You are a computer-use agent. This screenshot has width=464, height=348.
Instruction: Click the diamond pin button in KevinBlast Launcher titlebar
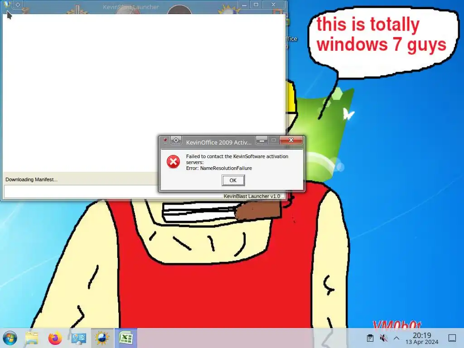click(x=18, y=5)
